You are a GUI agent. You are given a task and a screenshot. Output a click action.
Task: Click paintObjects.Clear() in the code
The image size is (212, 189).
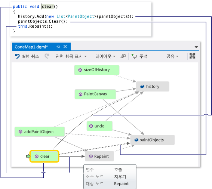43,21
